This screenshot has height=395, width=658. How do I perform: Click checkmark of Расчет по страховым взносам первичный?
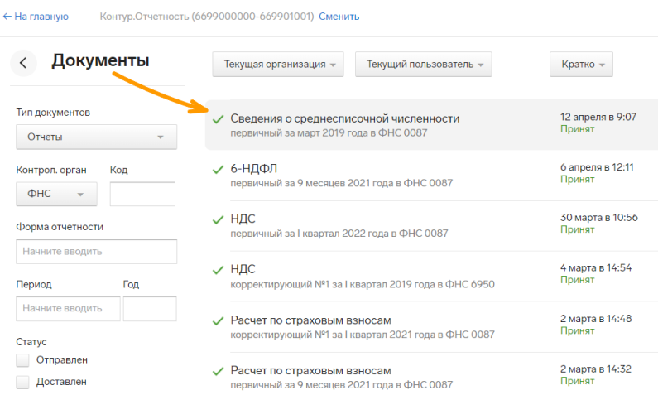click(218, 370)
